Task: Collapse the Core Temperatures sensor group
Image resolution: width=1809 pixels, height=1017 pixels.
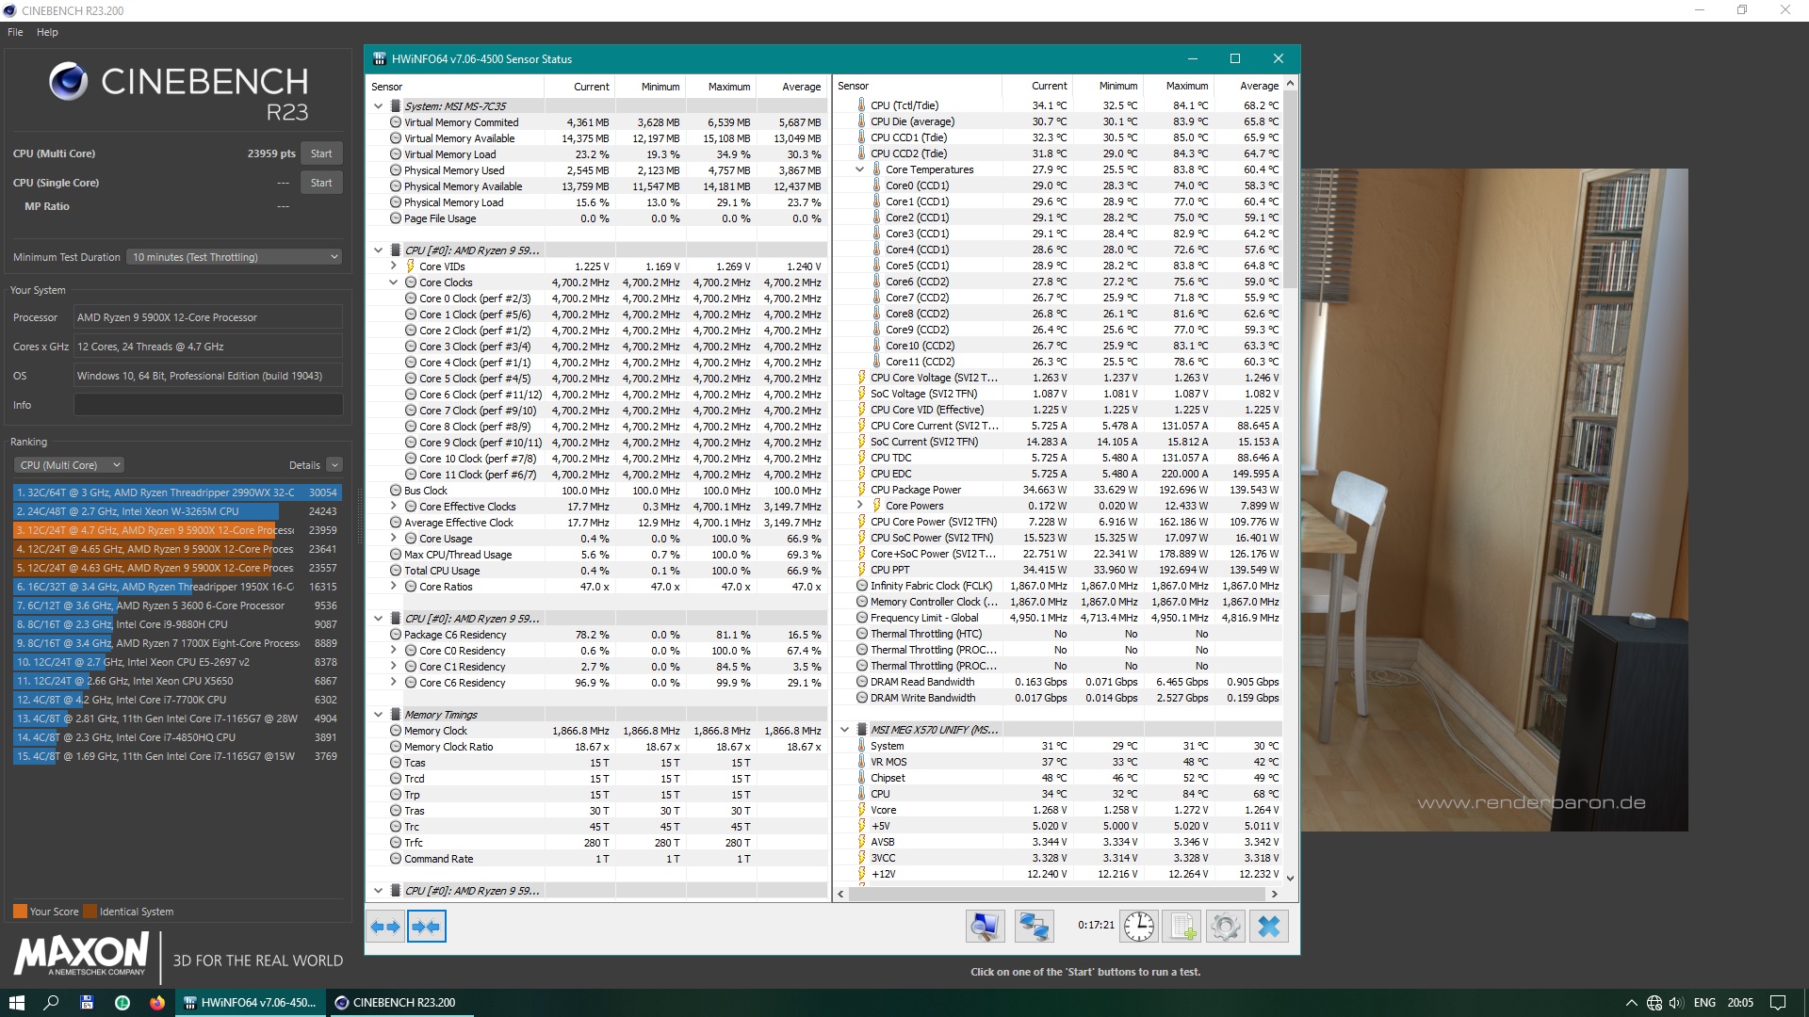Action: click(860, 169)
